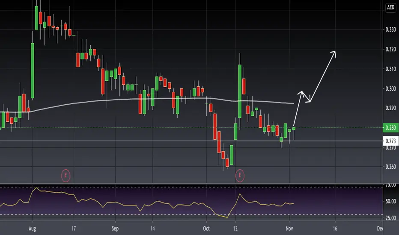The image size is (399, 235).
Task: Click the 0.290 price axis label
Action: tap(390, 108)
